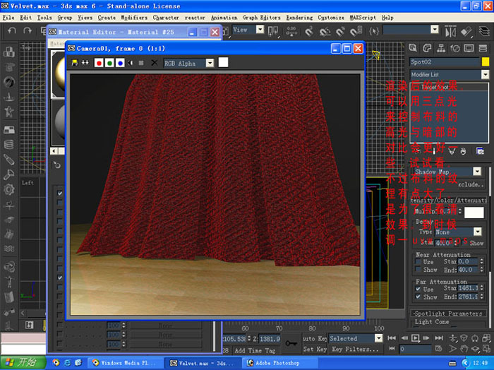Click the Spot02 object name field
Image resolution: width=494 pixels, height=370 pixels.
(x=444, y=62)
